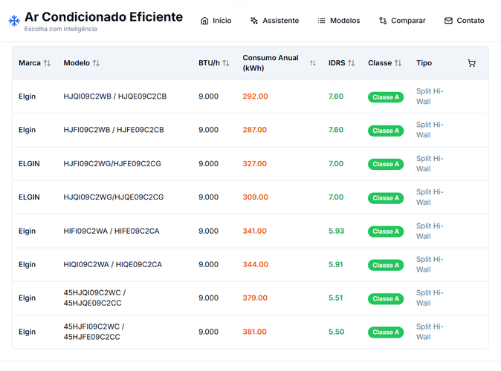Go to the Modelos page

point(339,21)
